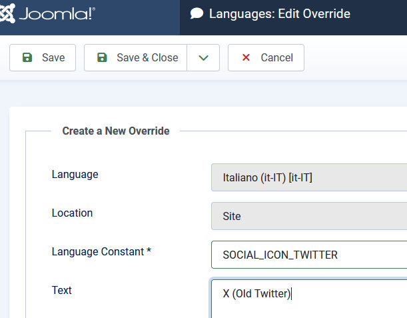Click the floppy disk icon in Save & Close

[102, 58]
